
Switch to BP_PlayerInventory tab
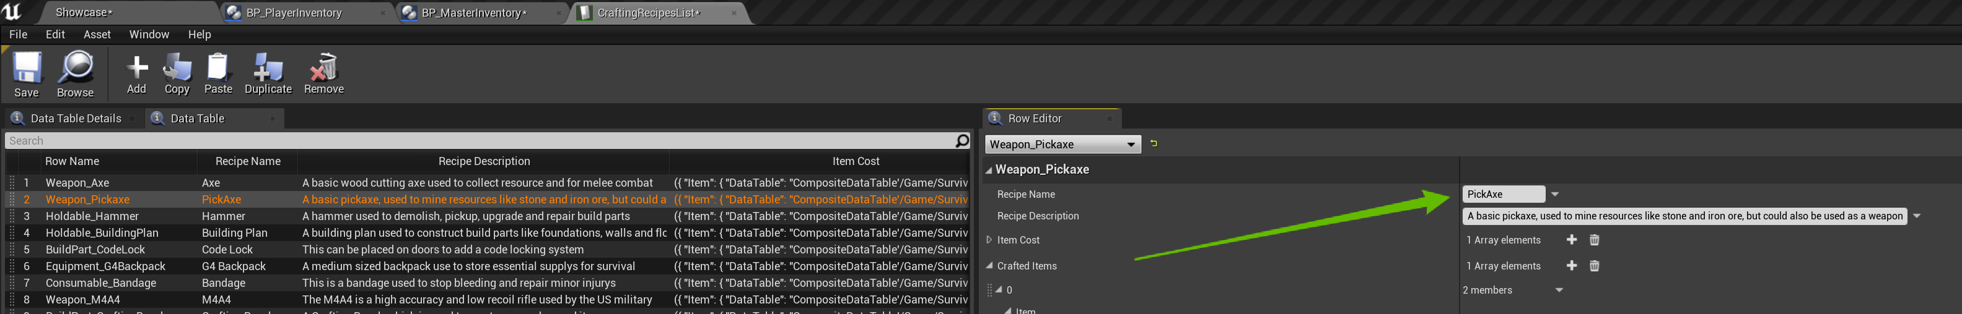click(x=294, y=13)
